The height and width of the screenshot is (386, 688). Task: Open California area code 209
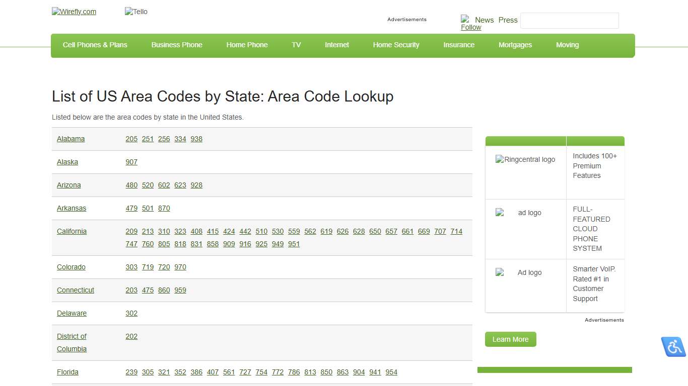click(131, 231)
